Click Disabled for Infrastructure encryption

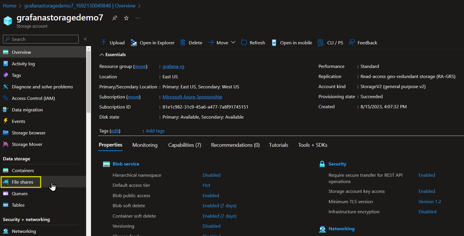pyautogui.click(x=427, y=212)
